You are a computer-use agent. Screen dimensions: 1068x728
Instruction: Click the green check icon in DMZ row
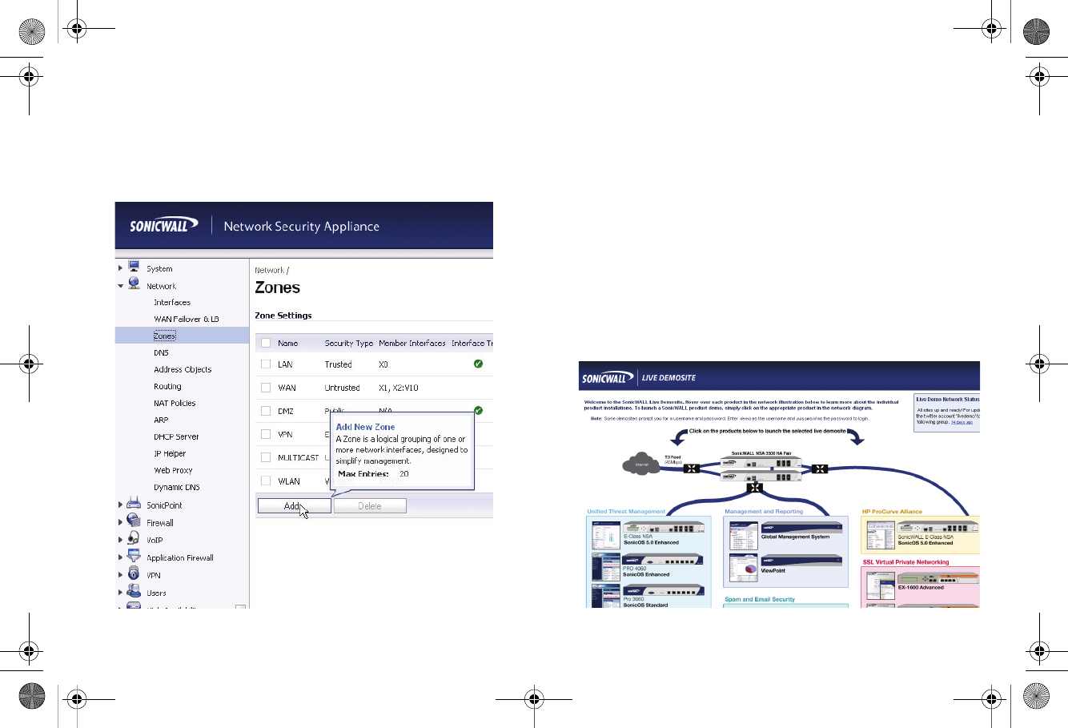tap(478, 410)
